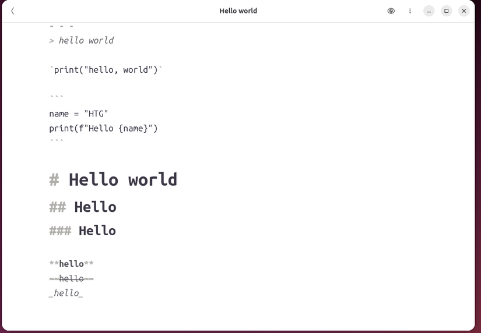Click the closing code fence backticks
The width and height of the screenshot is (481, 333).
click(x=57, y=141)
